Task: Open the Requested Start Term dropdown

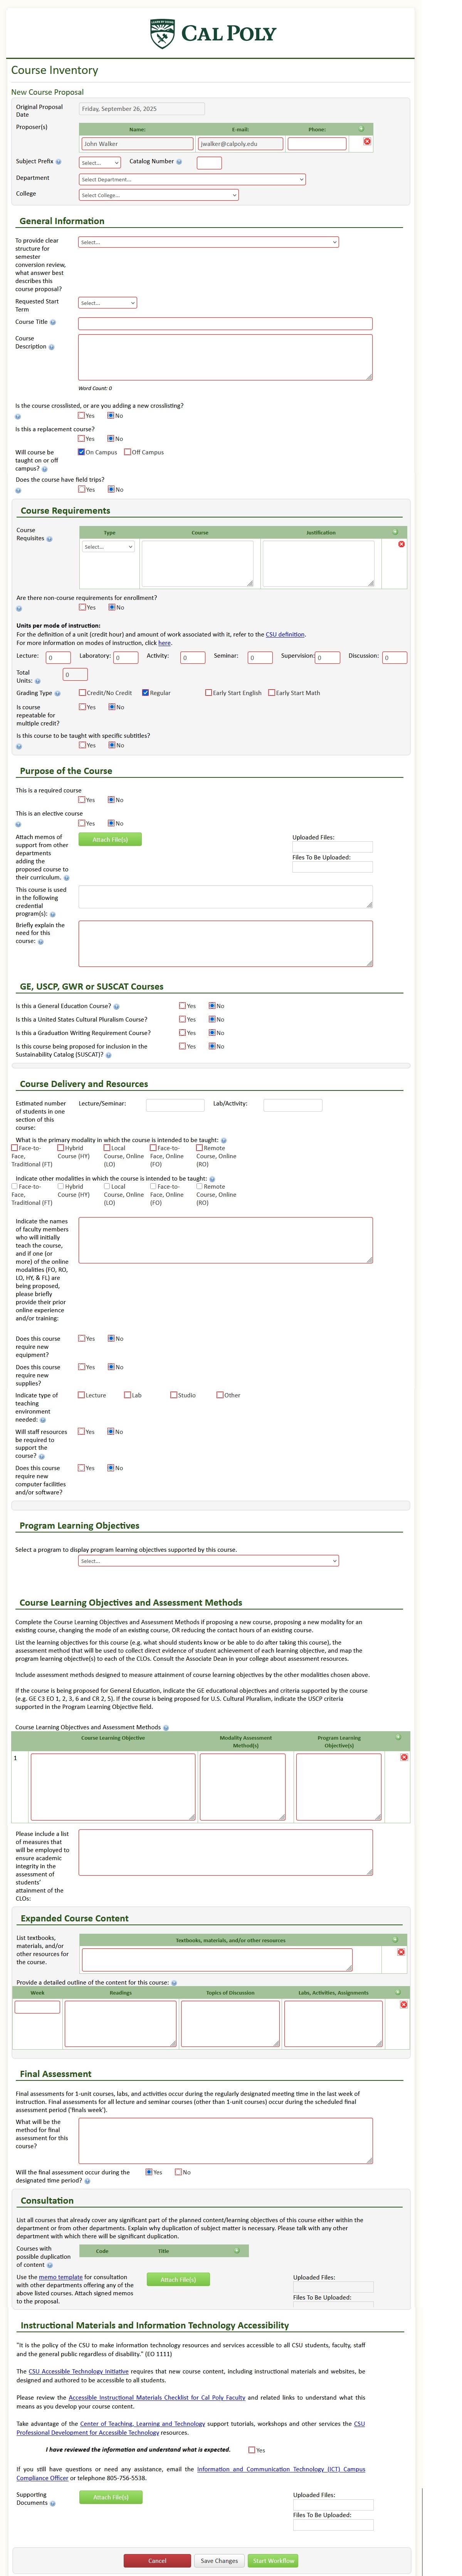Action: [x=107, y=303]
